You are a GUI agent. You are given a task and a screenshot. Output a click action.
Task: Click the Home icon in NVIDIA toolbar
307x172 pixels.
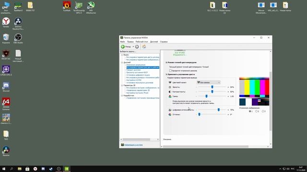(x=144, y=47)
